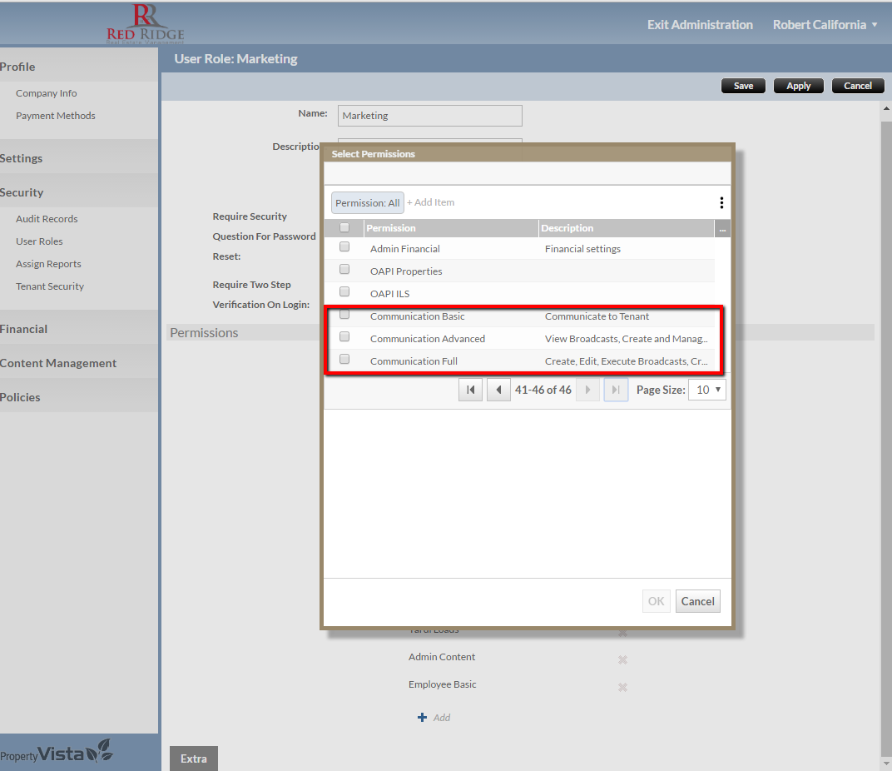
Task: Click the plus Add permission icon
Action: 422,717
